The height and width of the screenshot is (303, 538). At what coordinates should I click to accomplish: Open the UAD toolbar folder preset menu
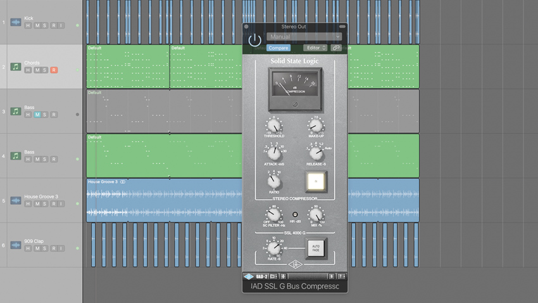(274, 276)
